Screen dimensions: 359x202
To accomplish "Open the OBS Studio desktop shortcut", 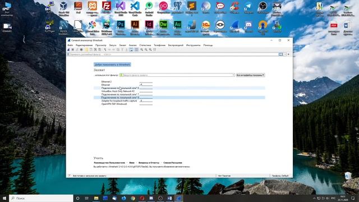I will tap(263, 7).
